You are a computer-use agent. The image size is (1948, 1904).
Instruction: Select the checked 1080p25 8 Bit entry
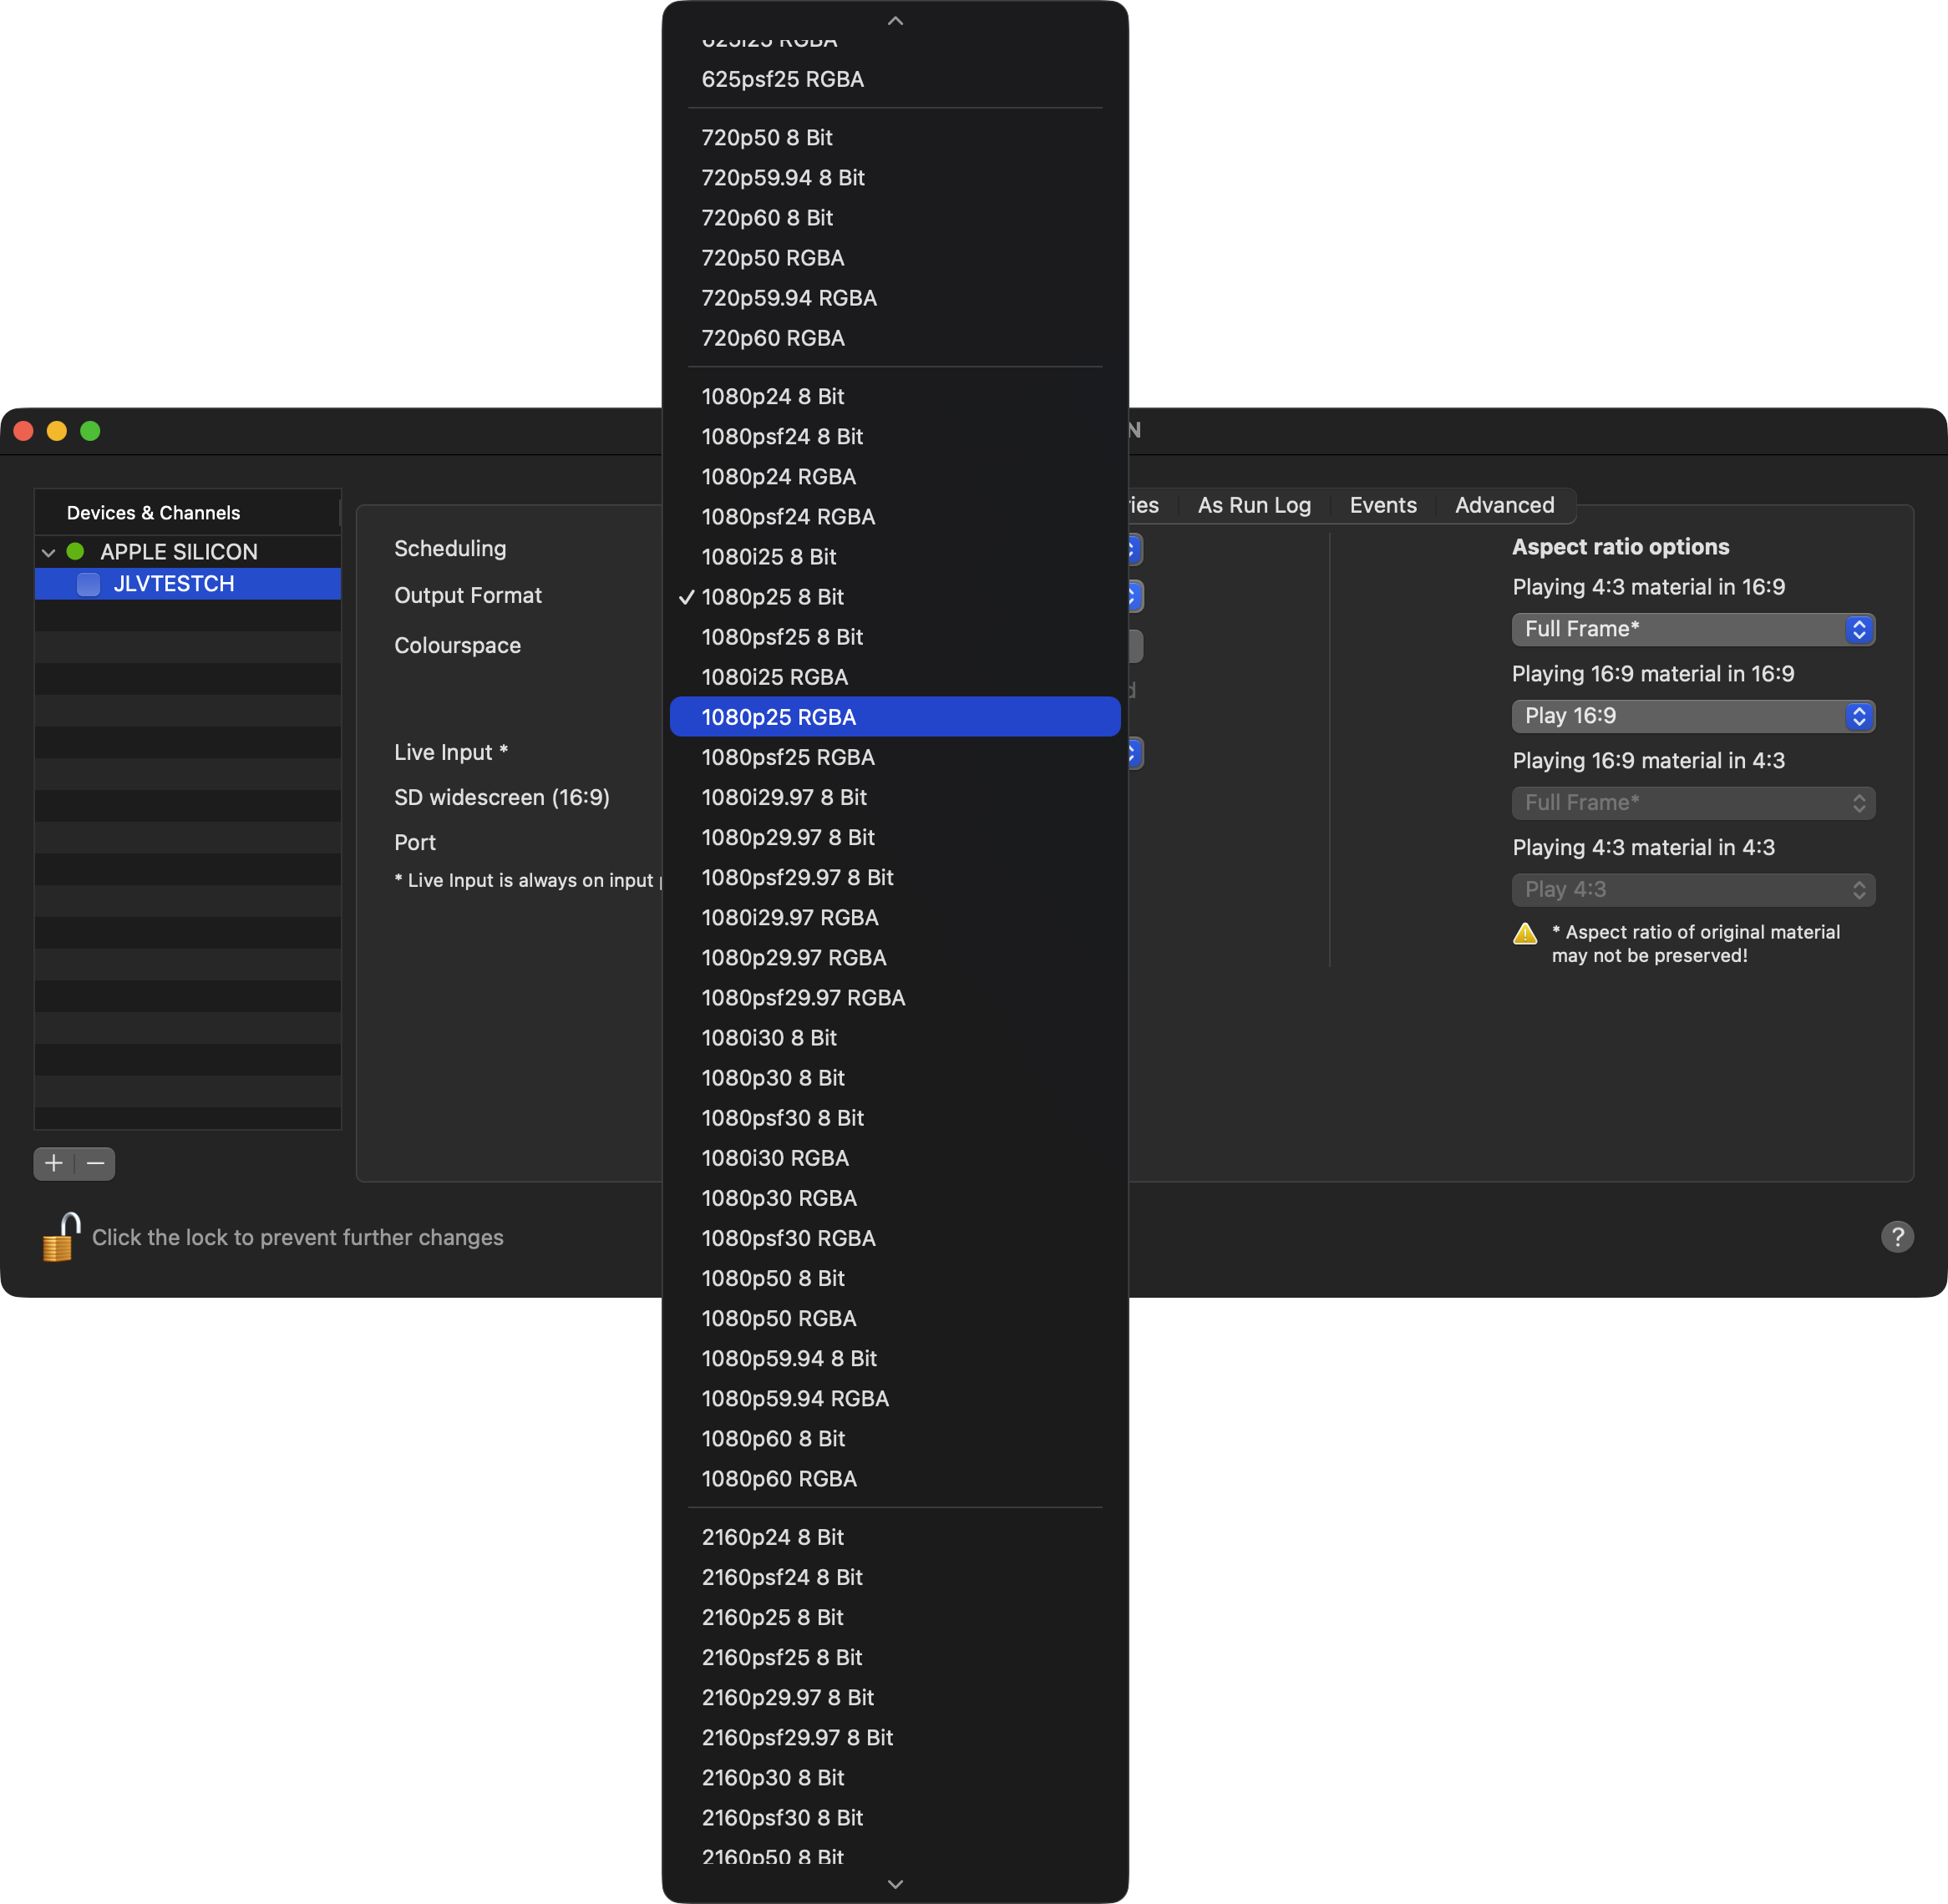click(773, 597)
